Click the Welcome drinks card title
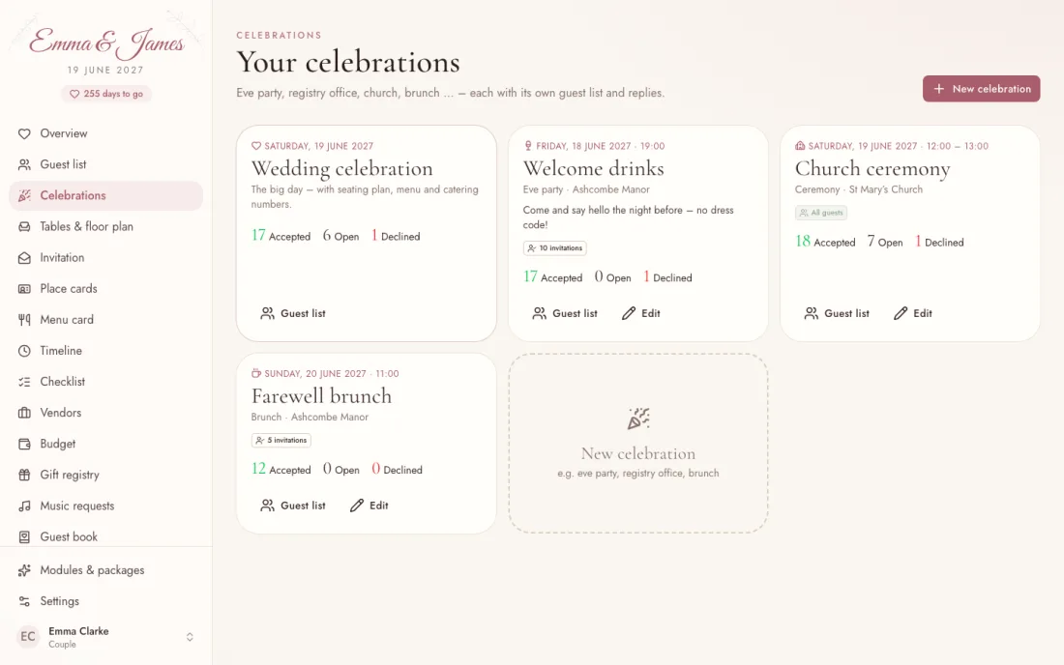Screen dimensions: 1064x665 (x=594, y=168)
